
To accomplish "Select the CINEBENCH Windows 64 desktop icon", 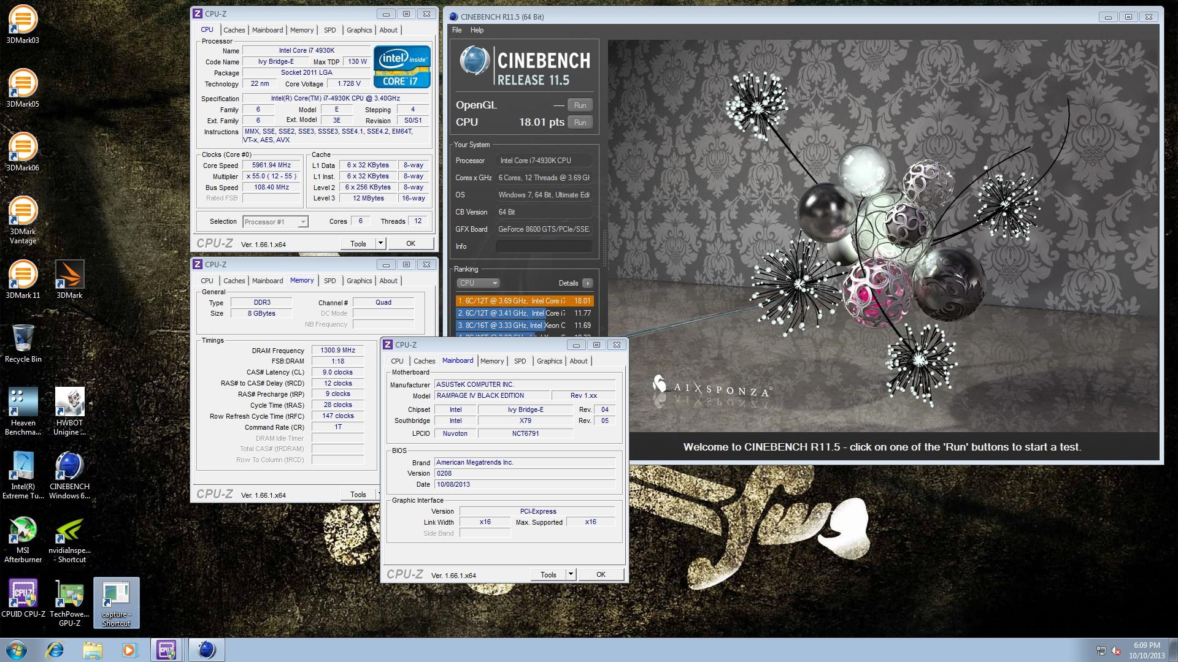I will [69, 475].
